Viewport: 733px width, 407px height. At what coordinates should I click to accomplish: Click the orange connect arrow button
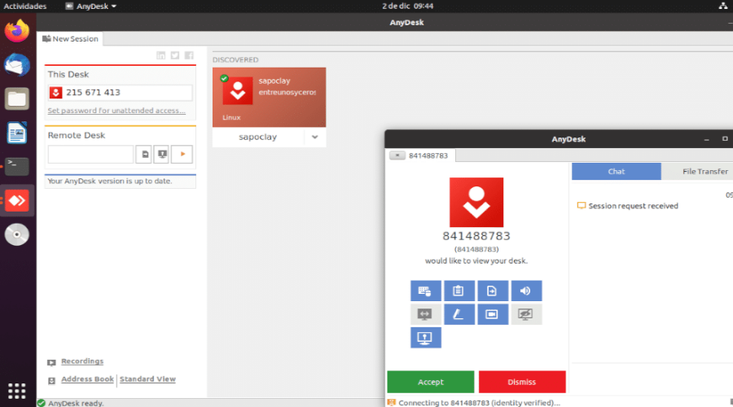coord(182,154)
